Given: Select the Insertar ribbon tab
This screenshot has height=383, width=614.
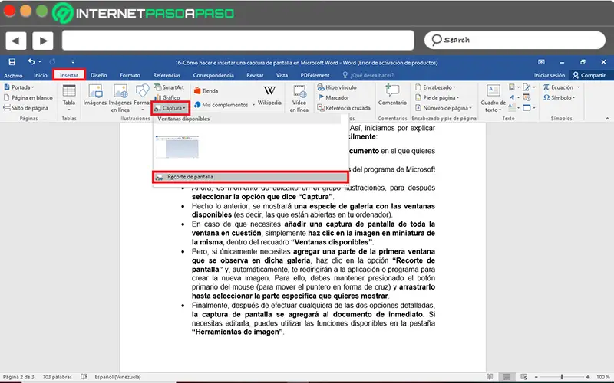Looking at the screenshot, I should (x=69, y=75).
